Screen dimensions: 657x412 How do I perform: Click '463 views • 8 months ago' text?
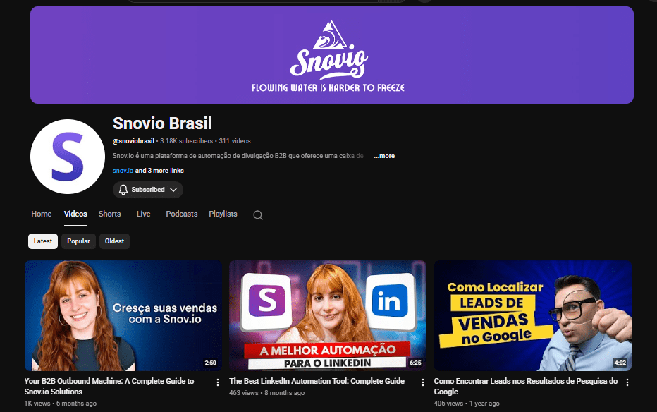click(x=267, y=393)
